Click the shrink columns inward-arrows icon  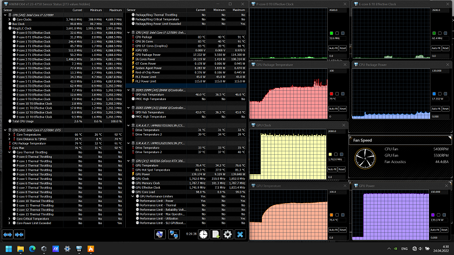pos(19,235)
